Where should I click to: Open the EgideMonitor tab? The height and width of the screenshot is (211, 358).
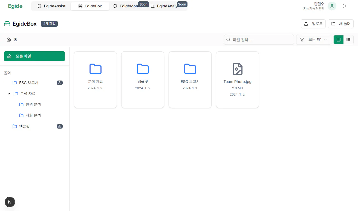[129, 6]
